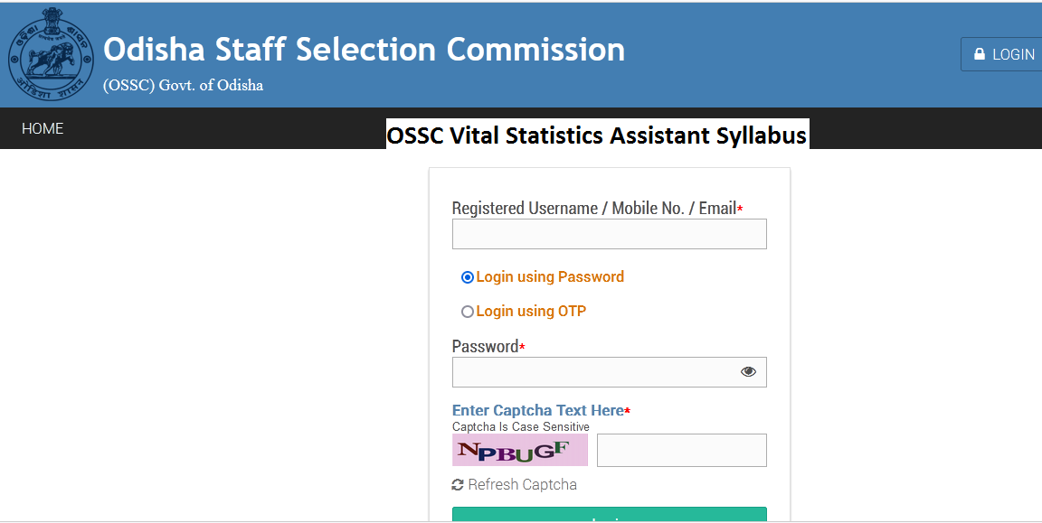Click the padlock icon in LOGIN button
This screenshot has width=1042, height=523.
pos(978,53)
